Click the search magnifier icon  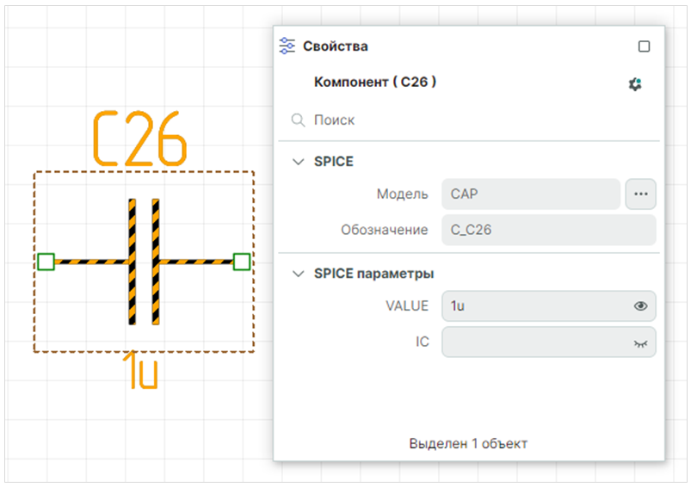click(298, 120)
